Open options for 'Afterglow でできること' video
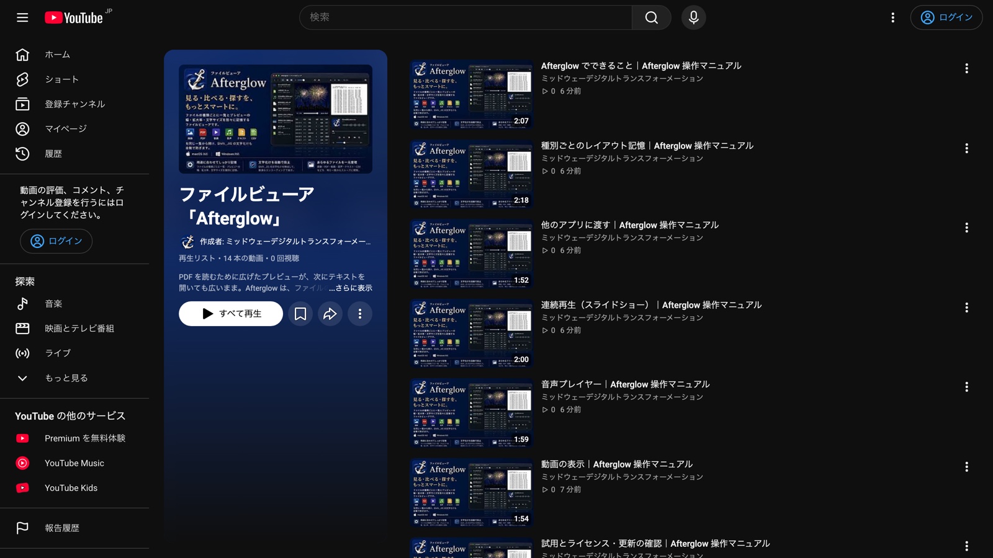 coord(966,68)
